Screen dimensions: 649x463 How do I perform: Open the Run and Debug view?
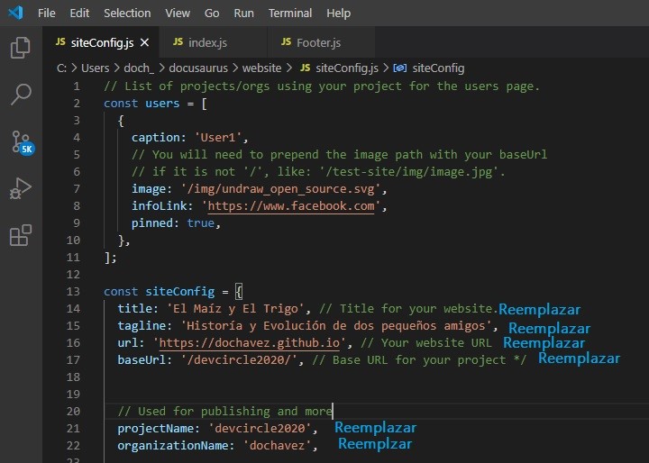(x=20, y=189)
